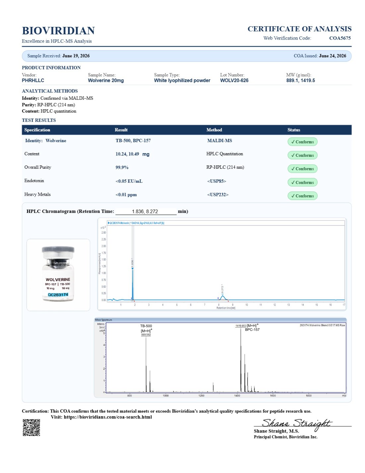The image size is (365, 473).
Task: Click the MALDI-MS method cell
Action: tap(220, 141)
